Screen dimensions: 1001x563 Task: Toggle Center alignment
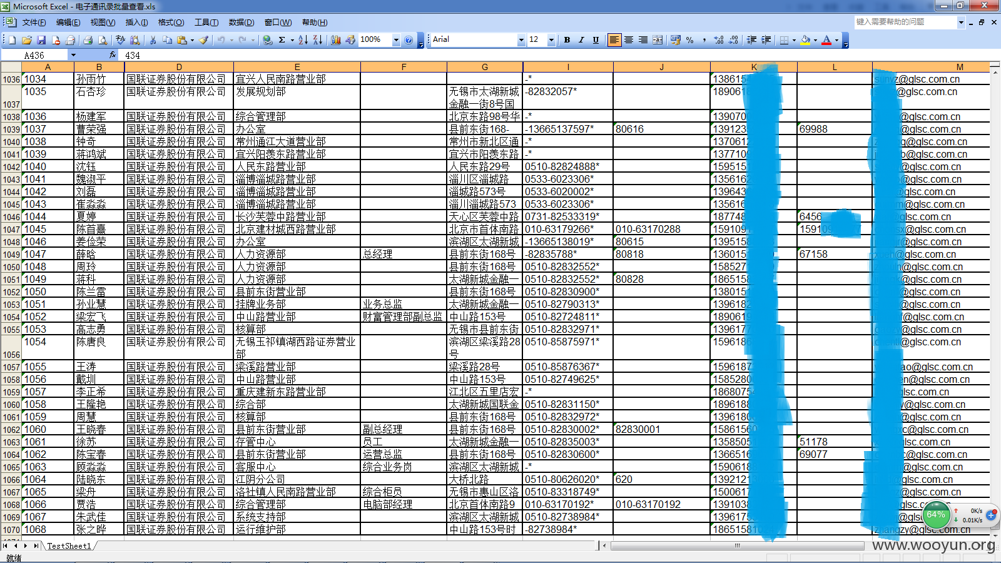pyautogui.click(x=629, y=40)
